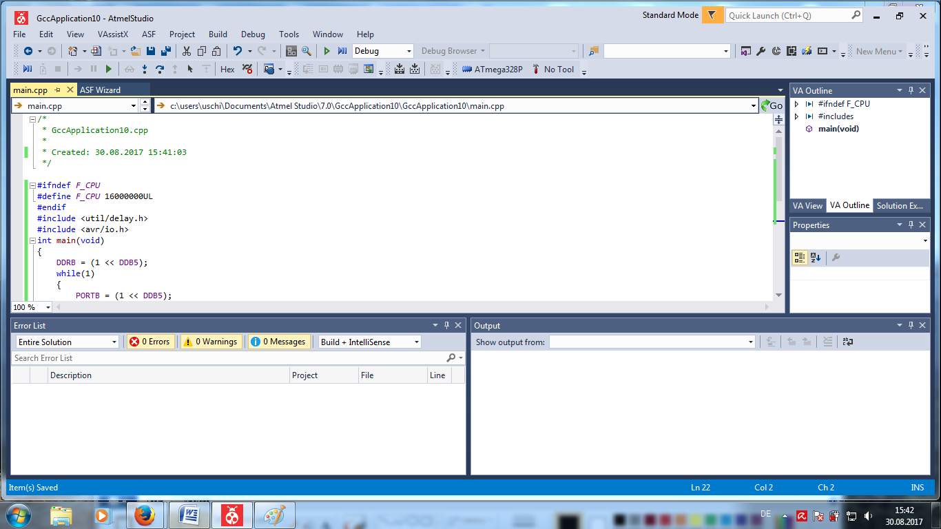Click the Project column header
This screenshot has height=529, width=941.
pos(324,375)
